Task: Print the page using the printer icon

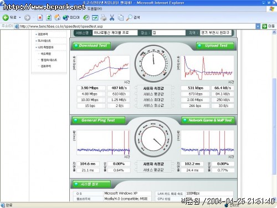Action: coord(104,18)
